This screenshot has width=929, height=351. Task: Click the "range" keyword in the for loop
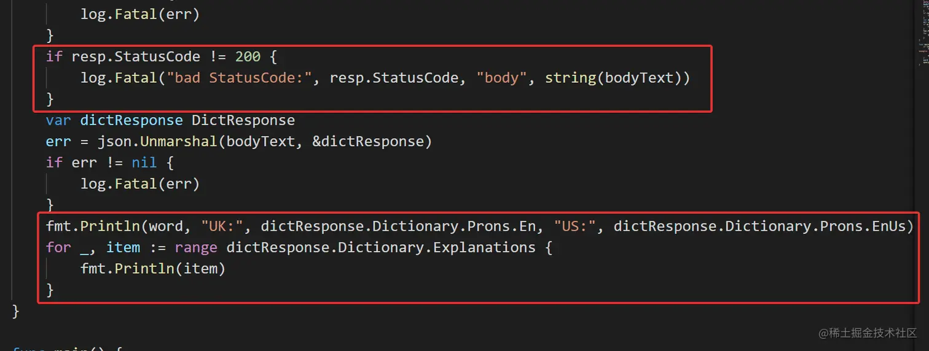(195, 247)
